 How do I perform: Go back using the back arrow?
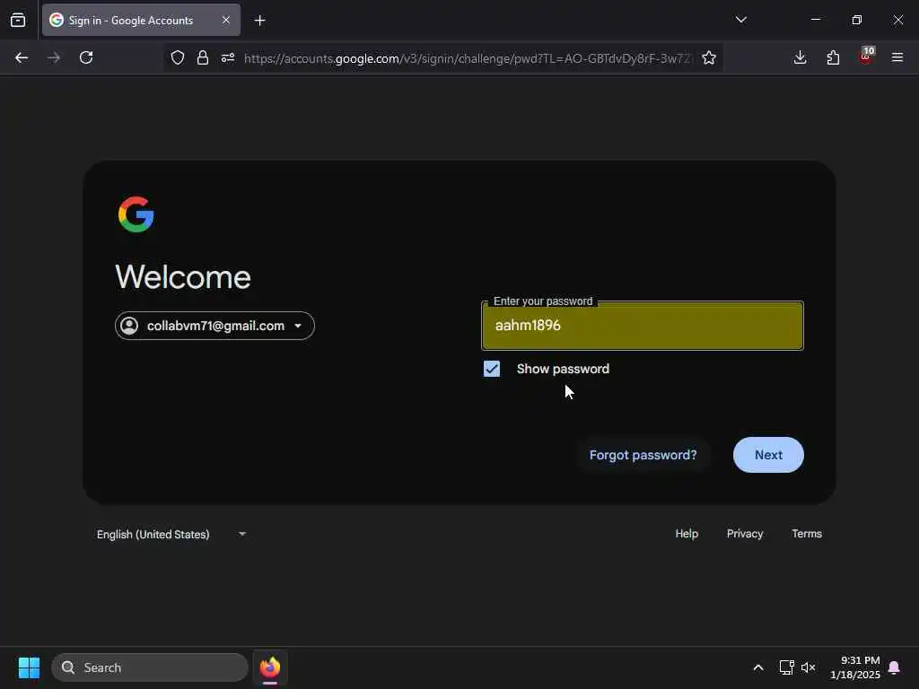[x=22, y=57]
